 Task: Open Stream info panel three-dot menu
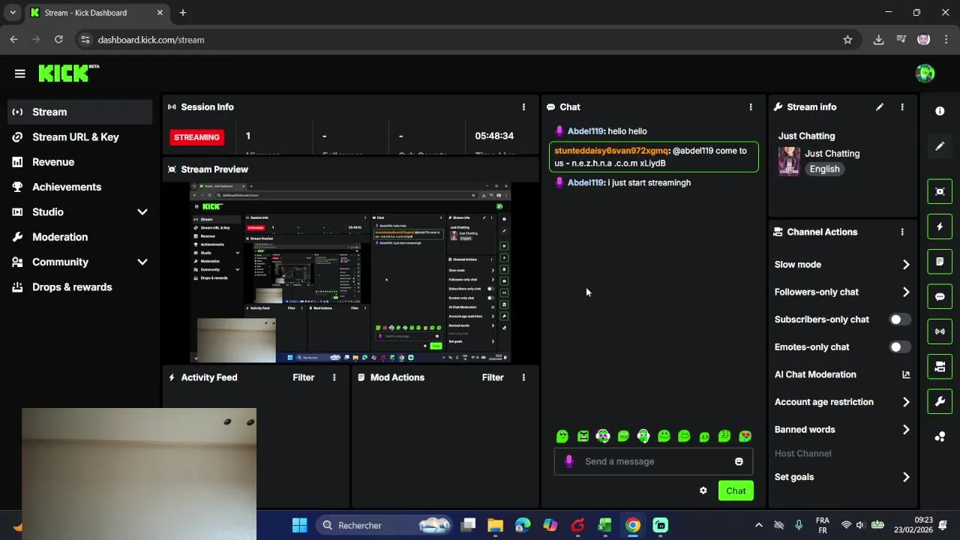[x=902, y=107]
